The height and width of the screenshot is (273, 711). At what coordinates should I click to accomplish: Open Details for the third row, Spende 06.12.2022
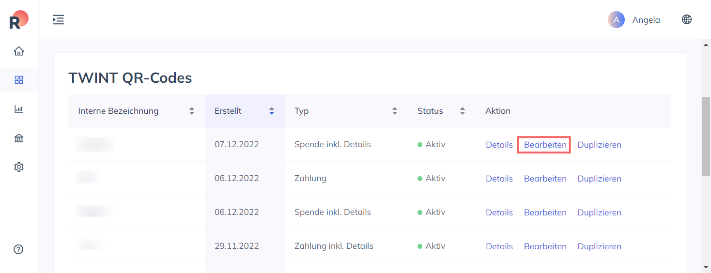(x=499, y=212)
